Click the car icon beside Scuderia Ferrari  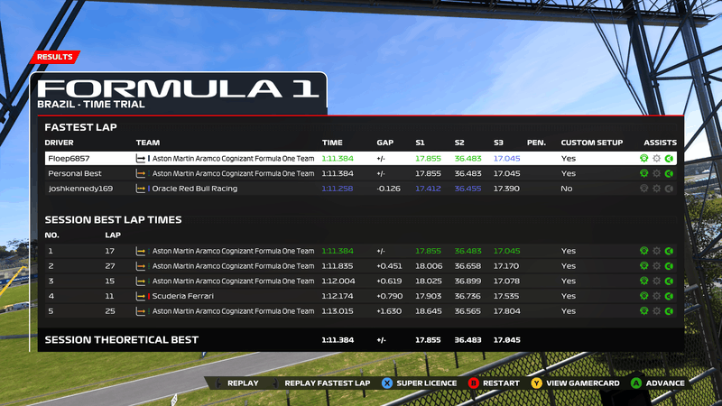tap(141, 297)
